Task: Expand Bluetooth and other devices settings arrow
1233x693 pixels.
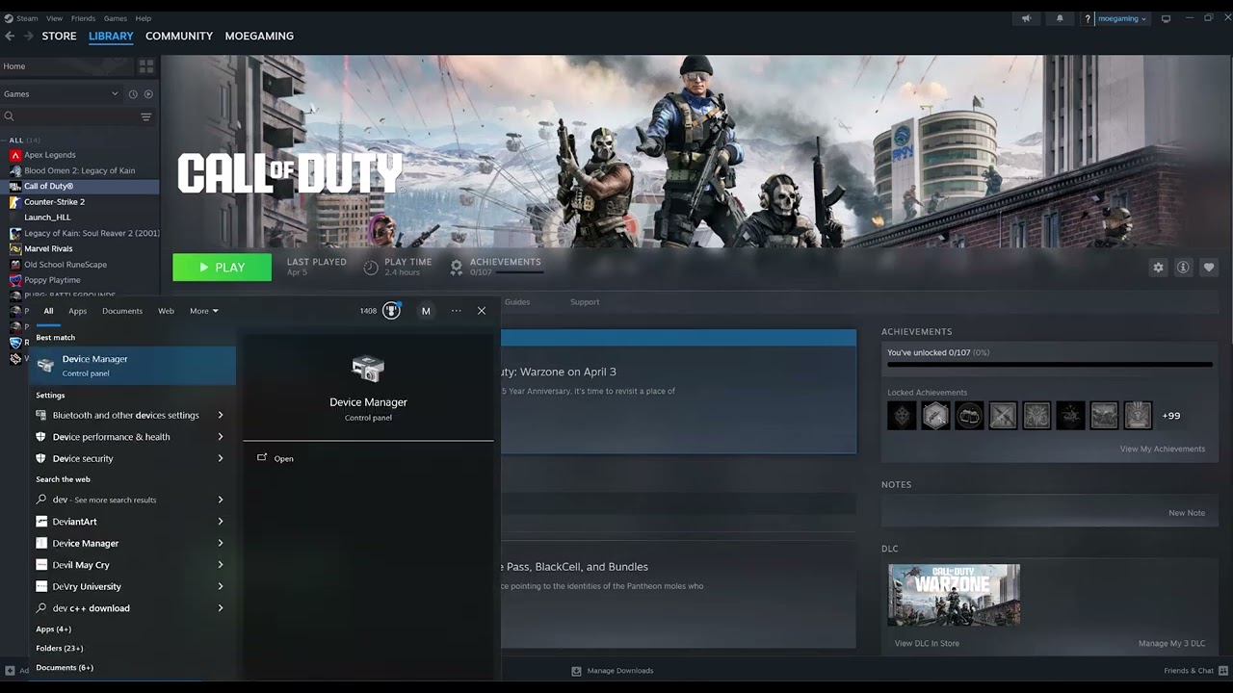Action: tap(221, 416)
